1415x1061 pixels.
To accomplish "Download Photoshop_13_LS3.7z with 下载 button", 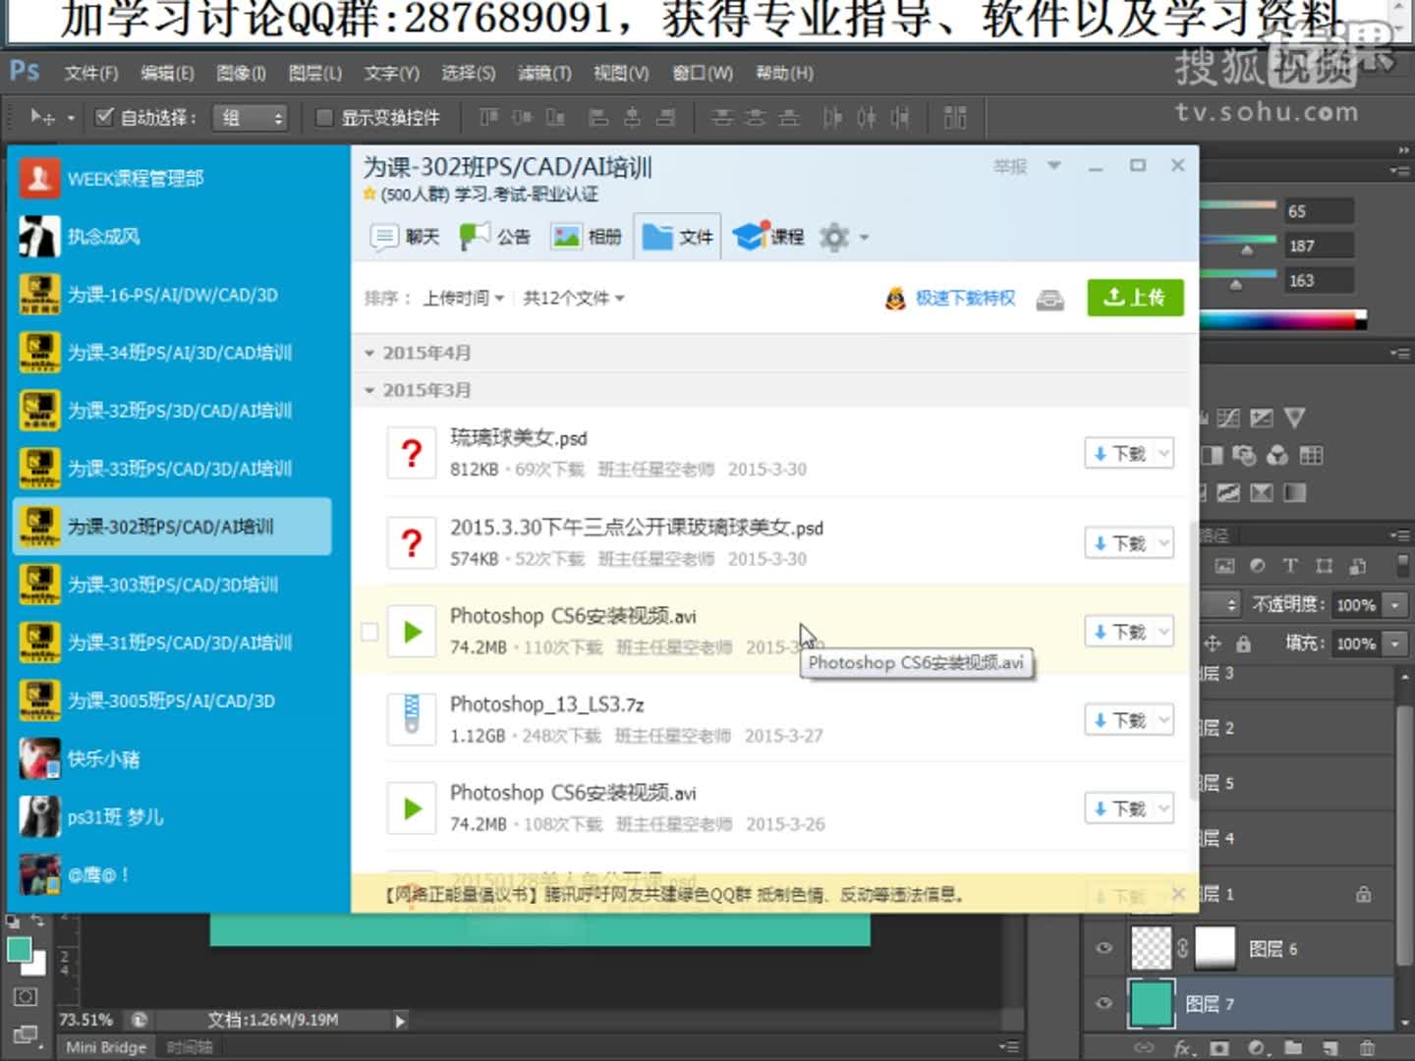I will tap(1119, 720).
